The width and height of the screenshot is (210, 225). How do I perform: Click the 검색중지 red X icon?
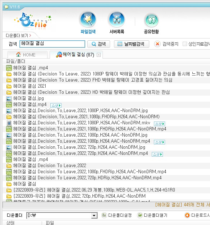tap(157, 44)
